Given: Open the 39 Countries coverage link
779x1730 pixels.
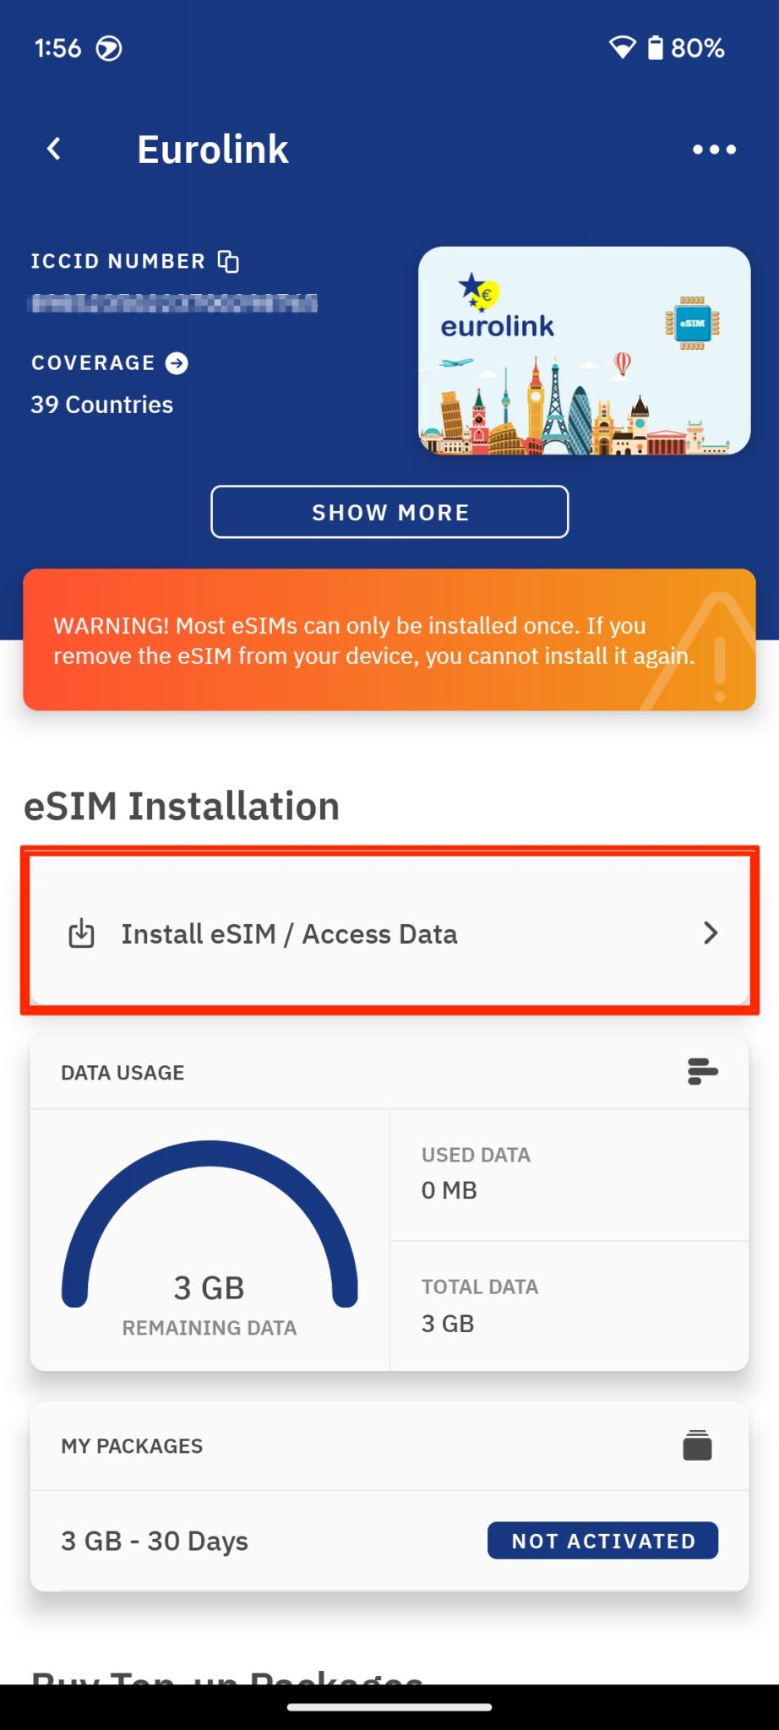Looking at the screenshot, I should pos(101,405).
